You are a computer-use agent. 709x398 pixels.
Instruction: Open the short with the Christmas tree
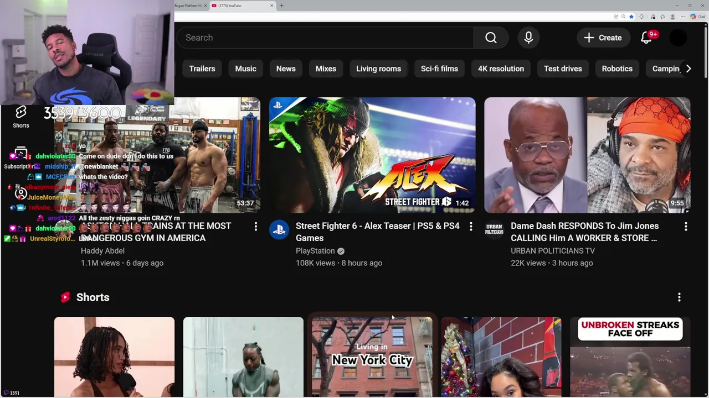point(501,357)
